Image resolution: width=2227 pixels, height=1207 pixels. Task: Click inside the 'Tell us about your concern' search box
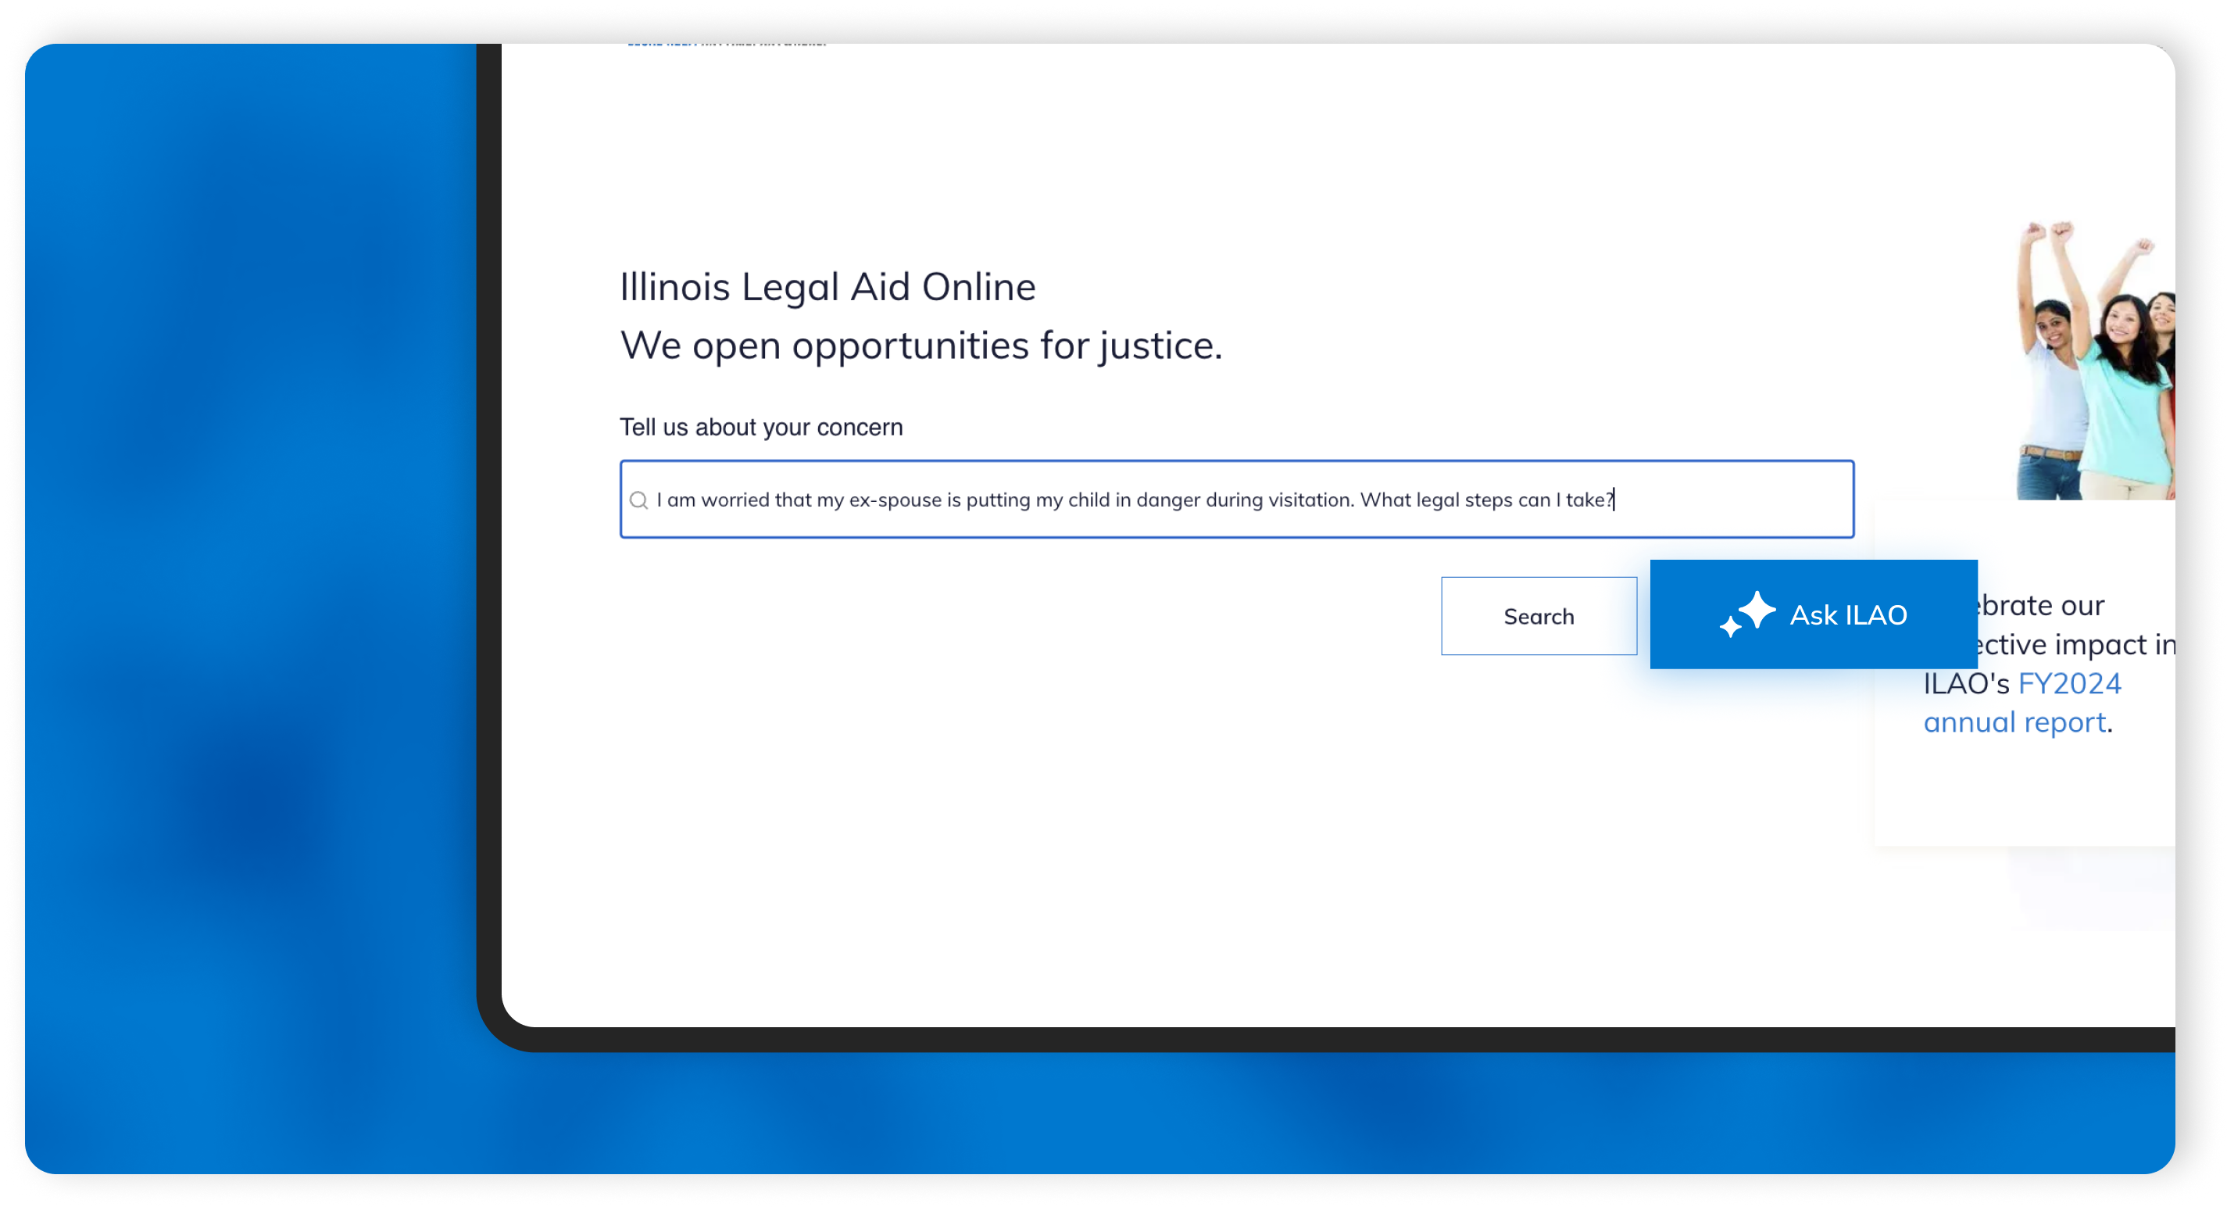coord(1236,499)
